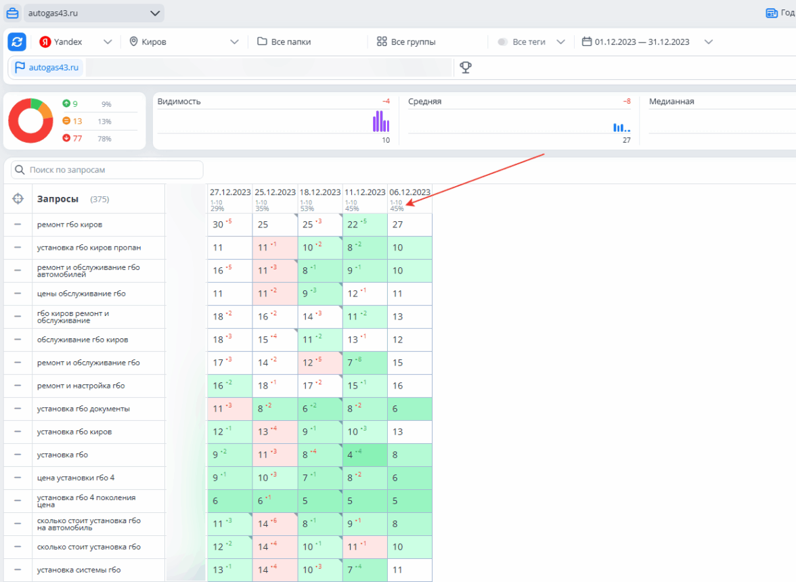Screen dimensions: 796x582
Task: Click the crosshair target icon beside Запросы
Action: 18,199
